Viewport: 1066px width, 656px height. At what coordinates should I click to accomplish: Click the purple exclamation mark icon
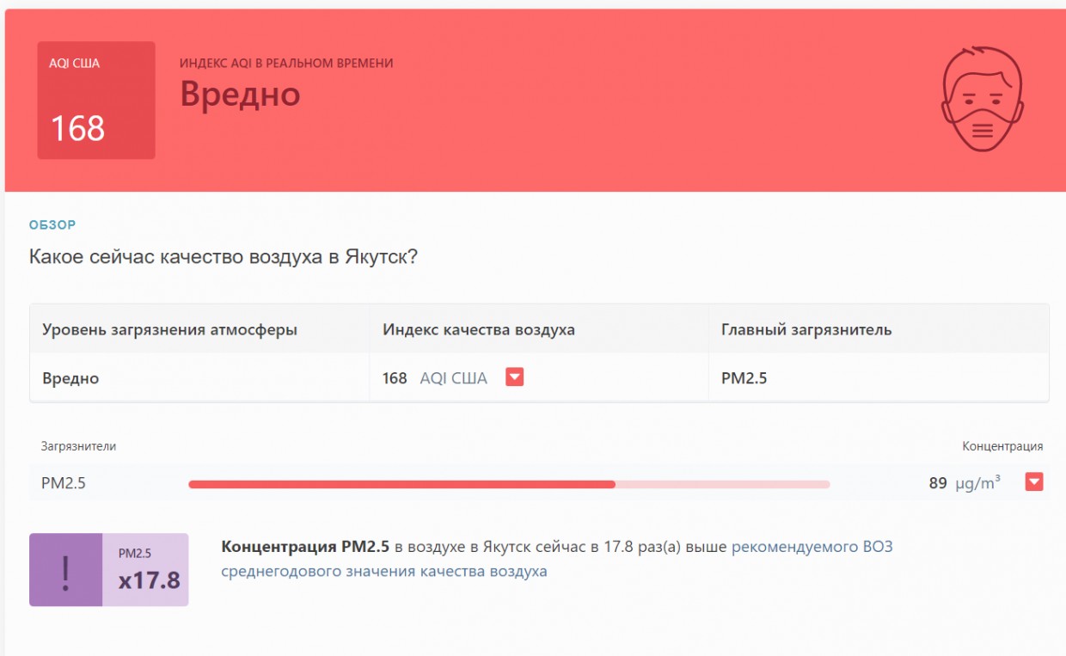click(65, 570)
